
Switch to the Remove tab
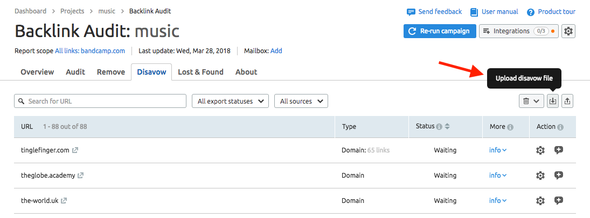pos(111,72)
